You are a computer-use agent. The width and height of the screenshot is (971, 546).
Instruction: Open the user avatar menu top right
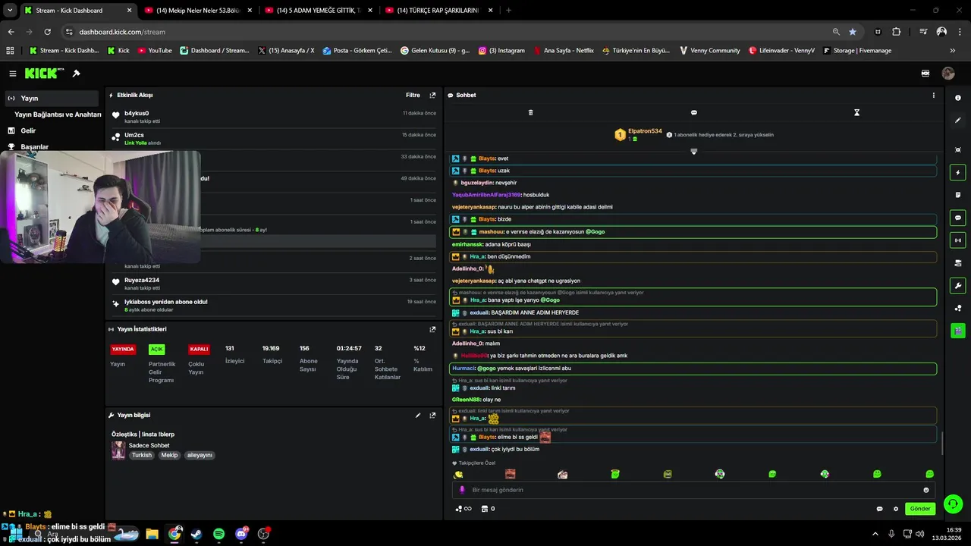pos(948,74)
